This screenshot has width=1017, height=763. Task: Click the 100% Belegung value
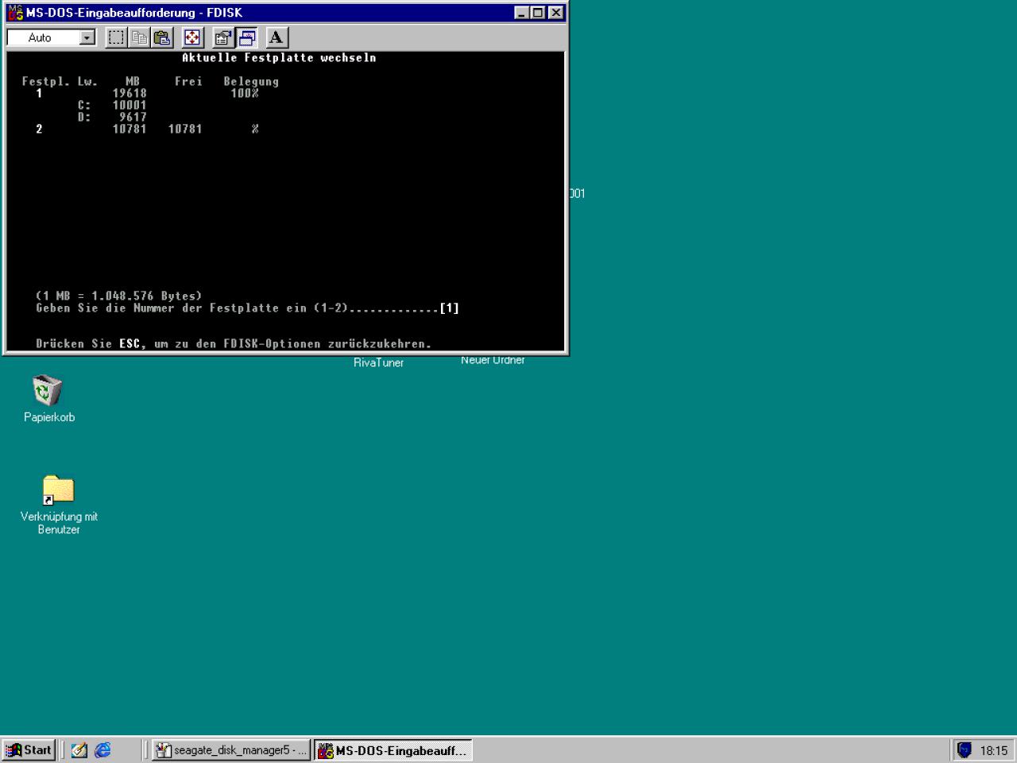[245, 93]
